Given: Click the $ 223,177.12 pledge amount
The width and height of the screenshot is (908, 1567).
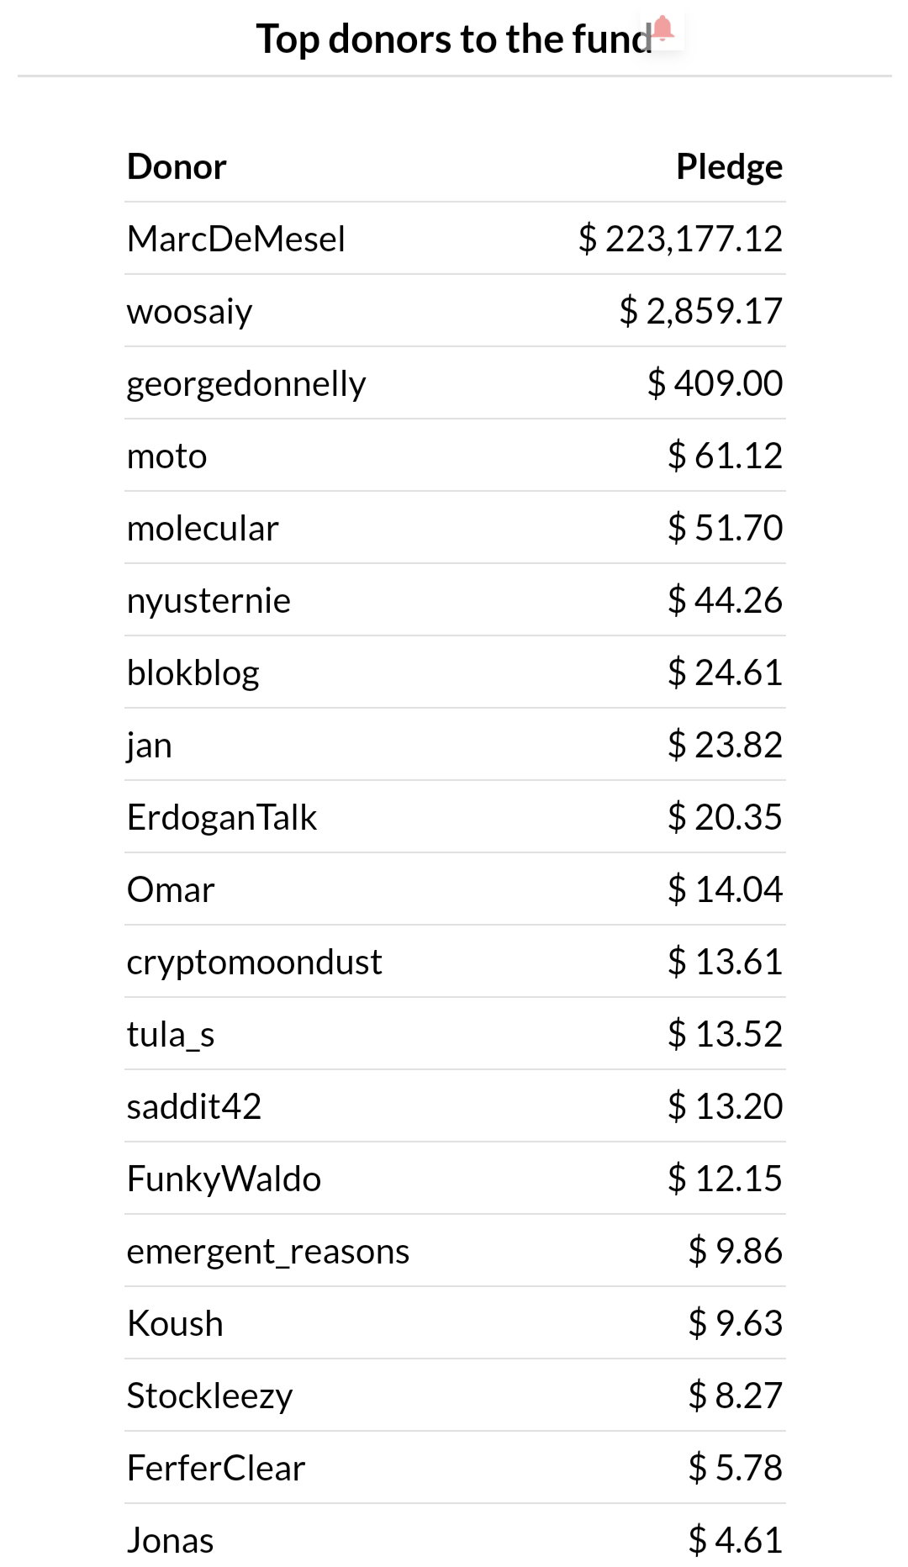Looking at the screenshot, I should click(680, 239).
